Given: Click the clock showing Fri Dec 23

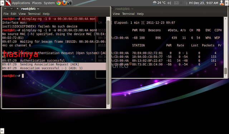Looking at the screenshot, I should click(x=204, y=3).
